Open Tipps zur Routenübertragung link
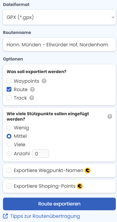 [x=45, y=216]
